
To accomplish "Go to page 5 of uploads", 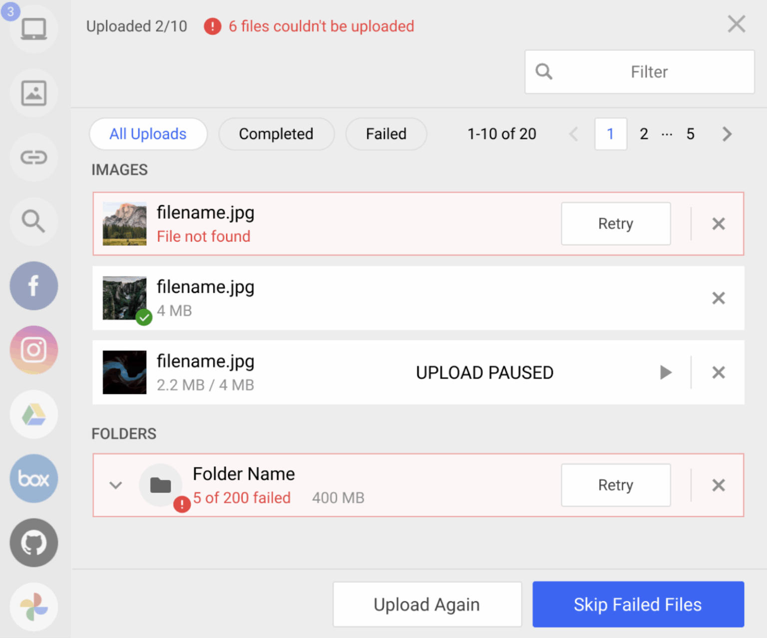I will [x=690, y=134].
